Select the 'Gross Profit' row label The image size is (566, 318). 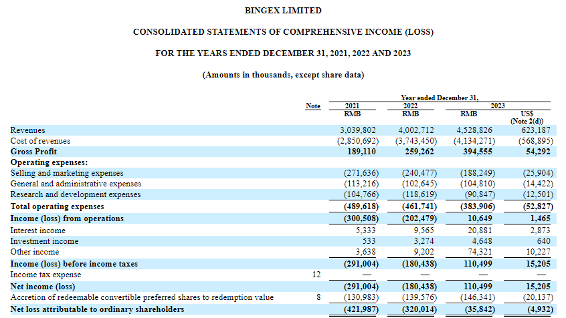coord(33,152)
